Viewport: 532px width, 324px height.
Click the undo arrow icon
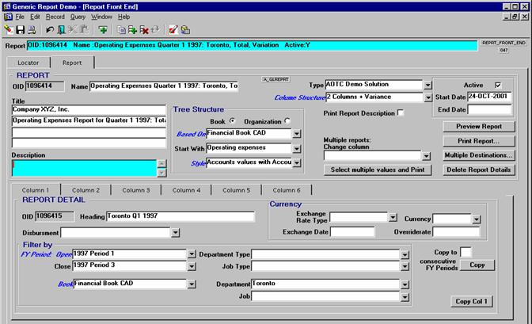coord(50,30)
